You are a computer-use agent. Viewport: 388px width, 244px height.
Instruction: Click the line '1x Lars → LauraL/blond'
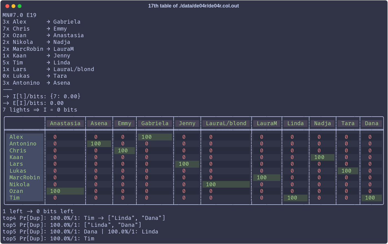[x=48, y=69]
